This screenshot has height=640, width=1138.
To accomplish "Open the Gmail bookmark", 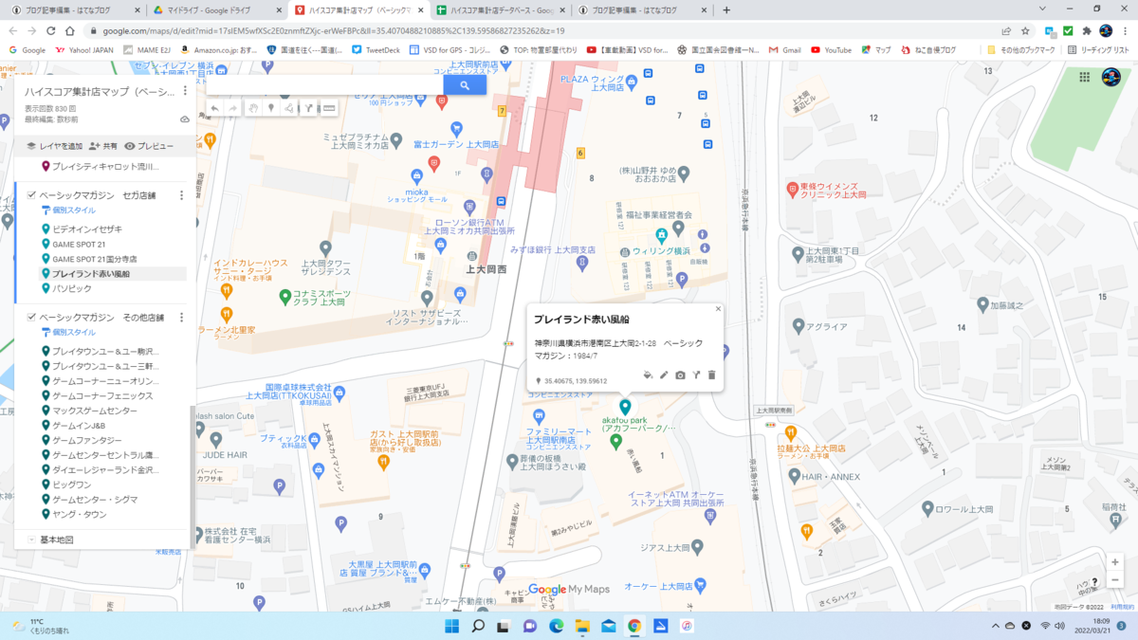I will tap(783, 50).
